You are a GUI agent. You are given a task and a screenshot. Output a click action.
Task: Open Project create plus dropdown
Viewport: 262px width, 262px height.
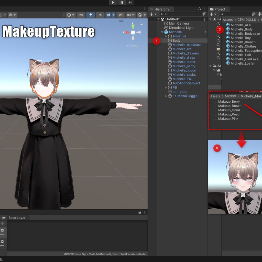[213, 14]
